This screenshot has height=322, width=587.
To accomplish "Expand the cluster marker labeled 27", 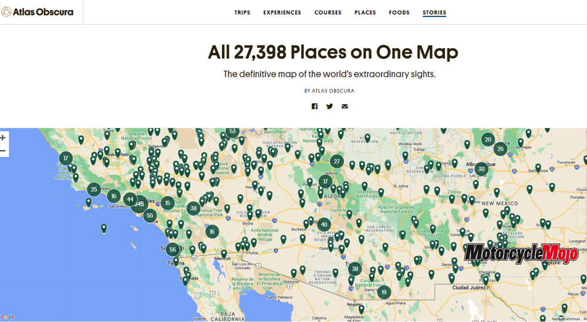I will coord(336,162).
